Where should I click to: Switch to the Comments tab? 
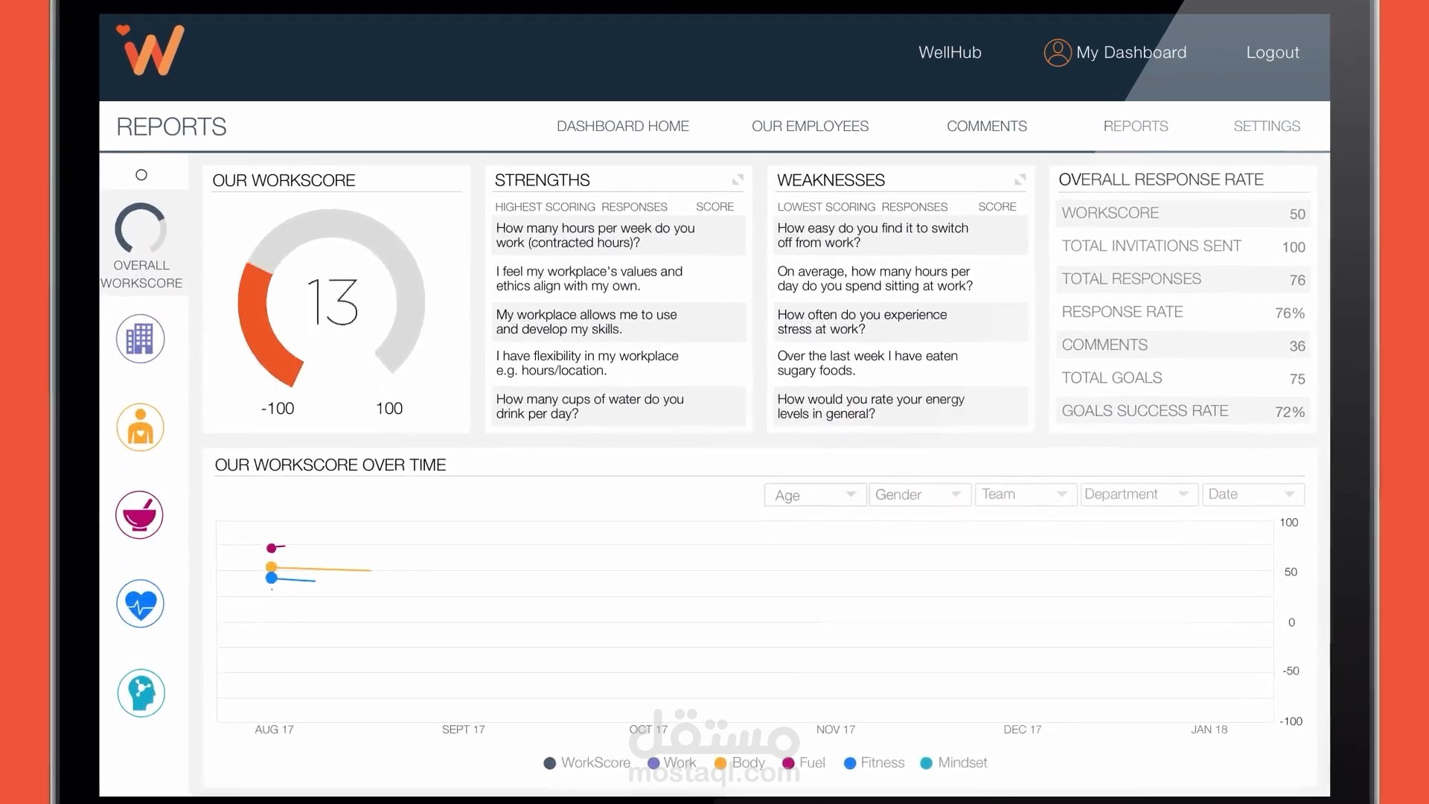(x=986, y=127)
